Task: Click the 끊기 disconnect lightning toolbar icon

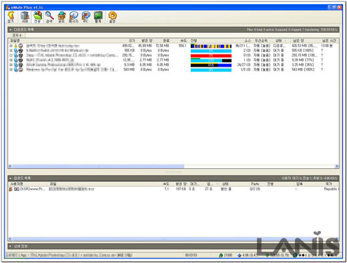Action: click(x=11, y=17)
